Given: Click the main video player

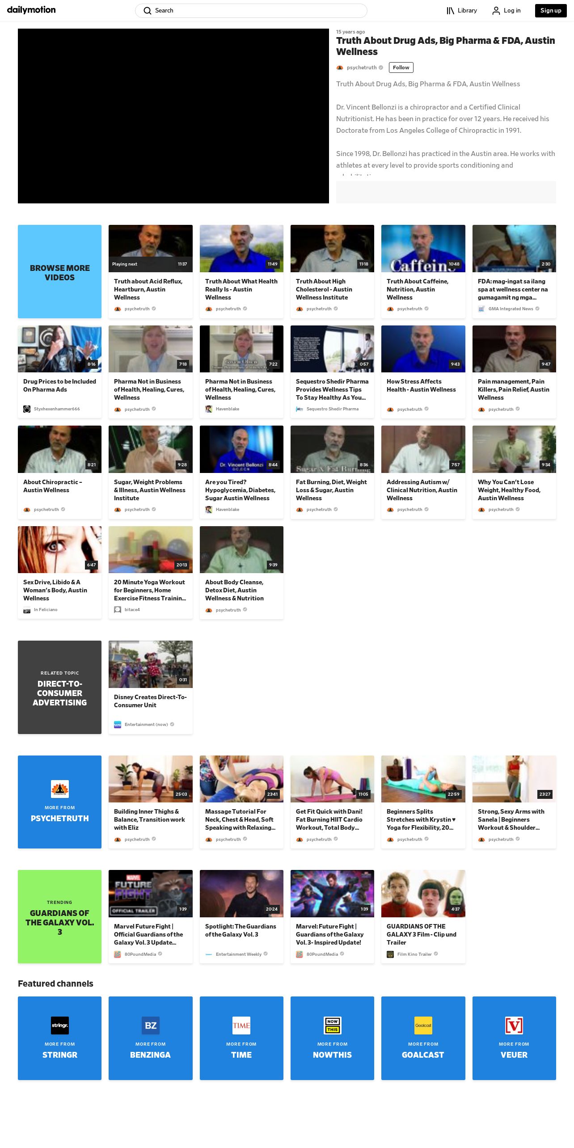Looking at the screenshot, I should point(173,116).
